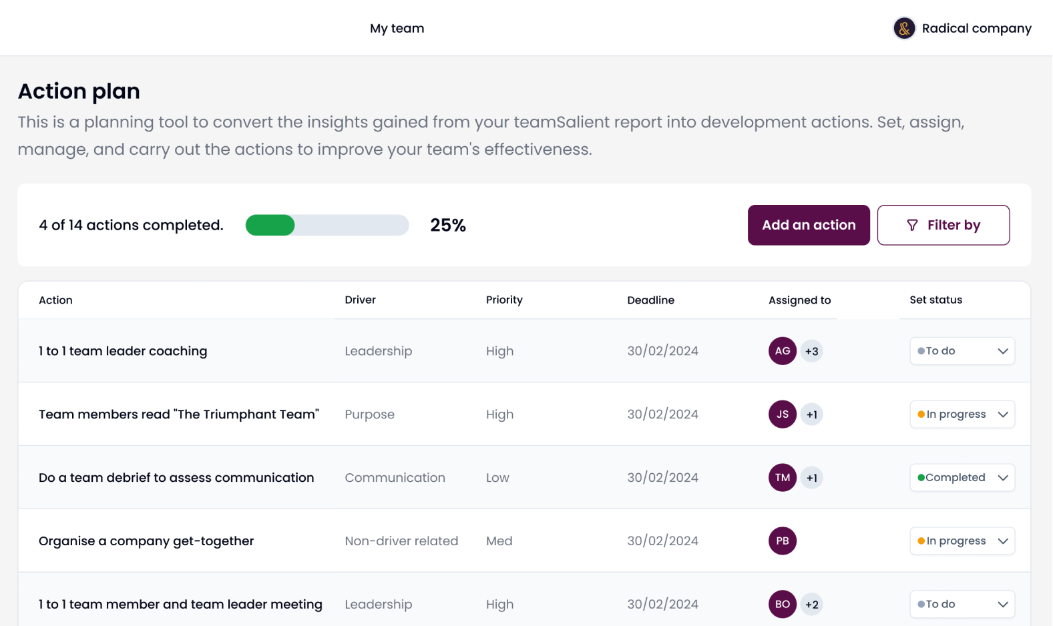Click the PB assignee avatar
This screenshot has height=626, width=1053.
pos(782,541)
